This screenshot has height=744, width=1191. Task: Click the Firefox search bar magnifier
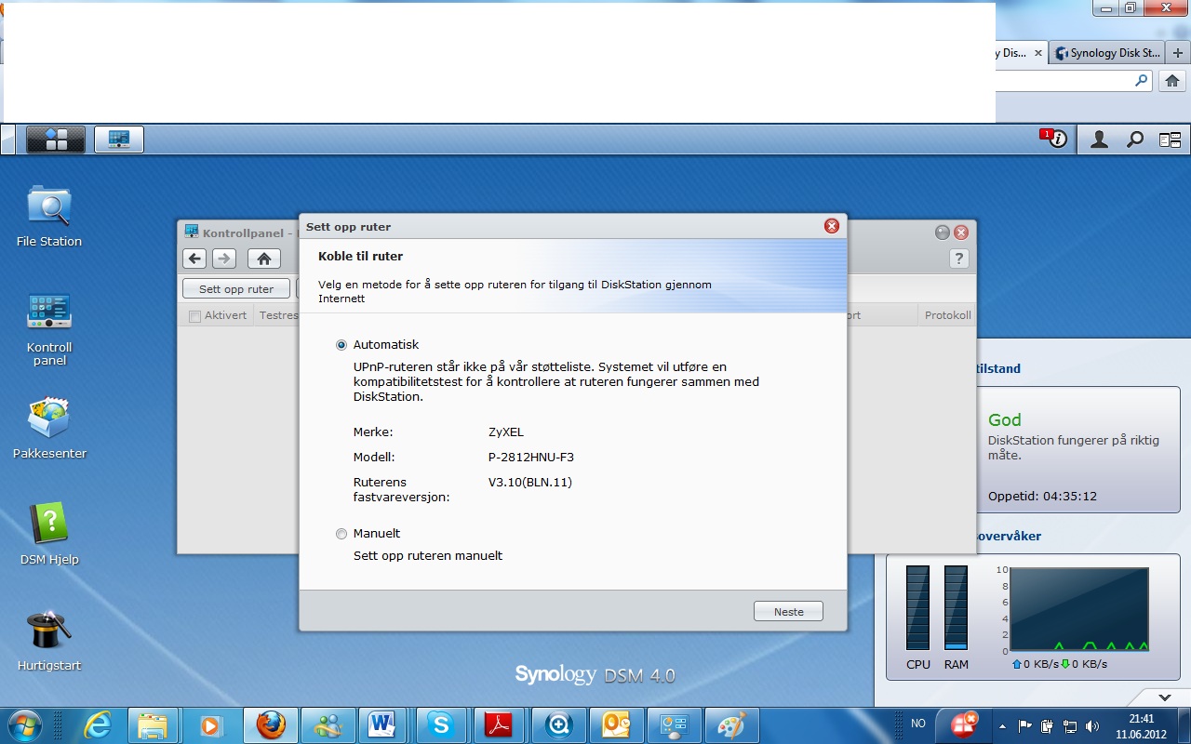click(x=1142, y=81)
